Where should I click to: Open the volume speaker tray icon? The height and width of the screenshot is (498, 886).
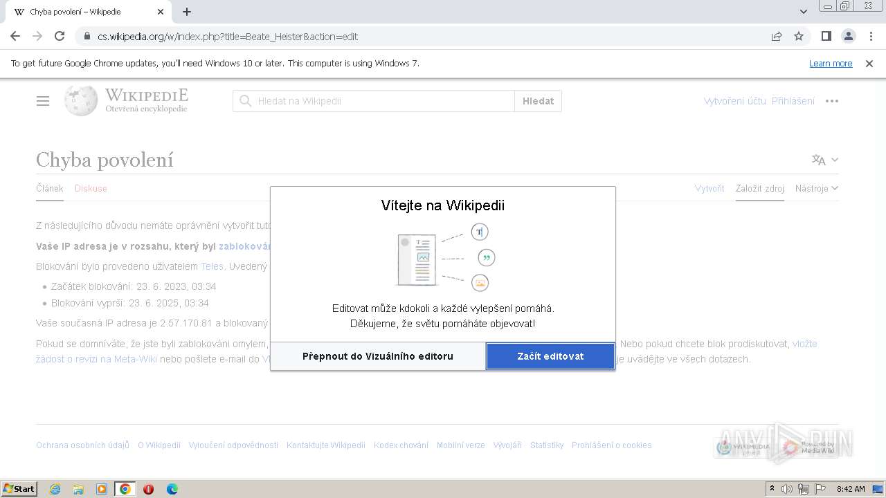pos(787,489)
